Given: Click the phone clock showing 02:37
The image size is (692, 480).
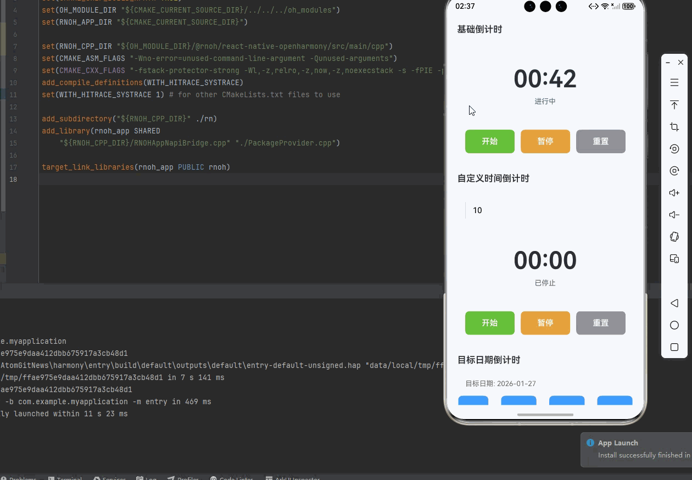Looking at the screenshot, I should point(465,7).
